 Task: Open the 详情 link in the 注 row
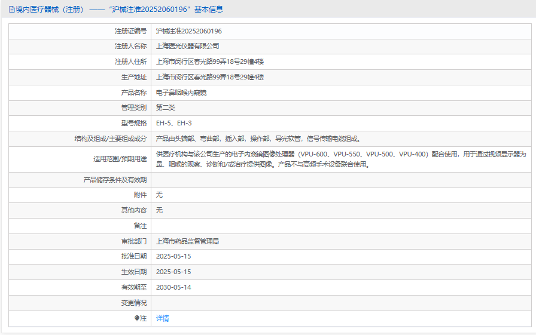click(x=162, y=318)
